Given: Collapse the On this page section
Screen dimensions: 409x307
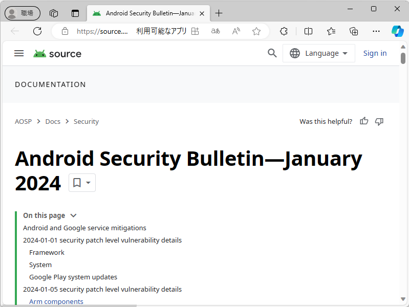Looking at the screenshot, I should [x=50, y=215].
